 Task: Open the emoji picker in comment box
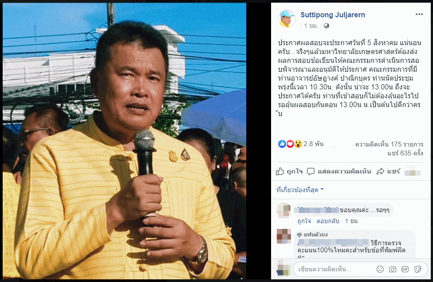(x=380, y=269)
